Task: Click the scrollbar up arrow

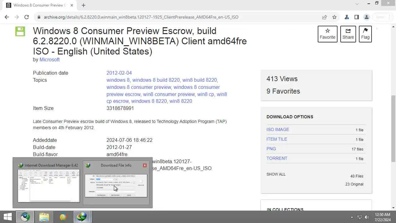Action: (393, 26)
